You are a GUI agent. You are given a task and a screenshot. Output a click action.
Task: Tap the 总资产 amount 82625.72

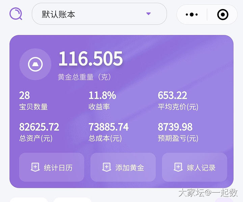[x=39, y=127]
